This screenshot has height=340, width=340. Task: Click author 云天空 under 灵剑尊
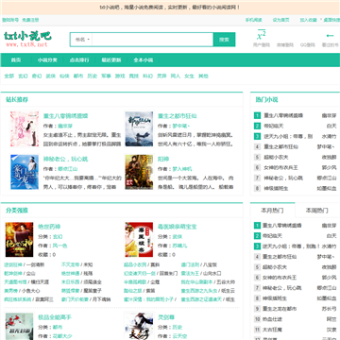[179, 336]
